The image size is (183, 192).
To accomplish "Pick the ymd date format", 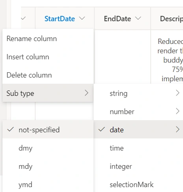I will tap(48, 184).
